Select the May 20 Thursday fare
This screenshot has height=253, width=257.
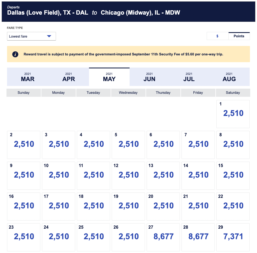(163, 206)
